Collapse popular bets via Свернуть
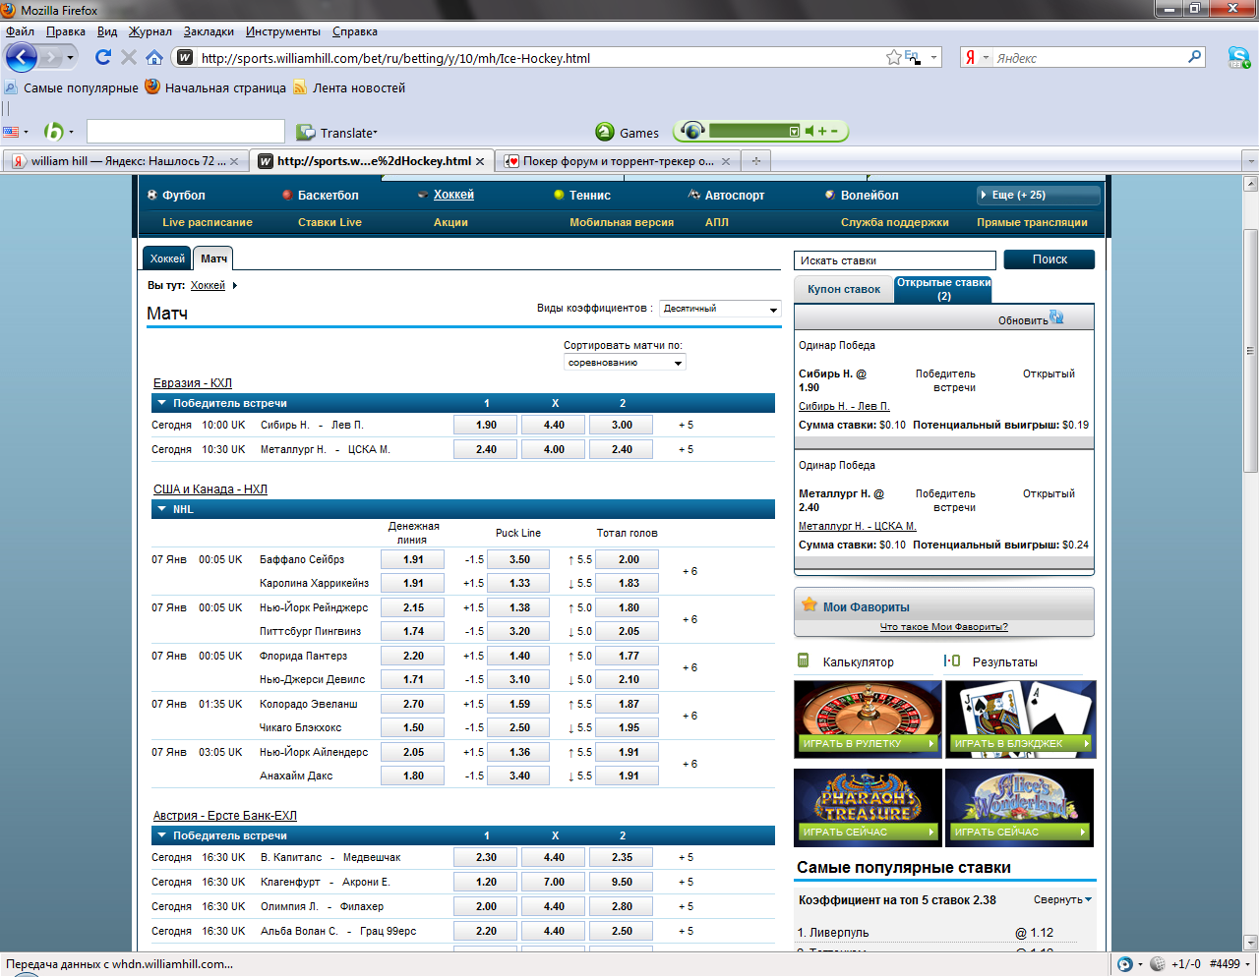This screenshot has height=977, width=1259. [x=1062, y=899]
